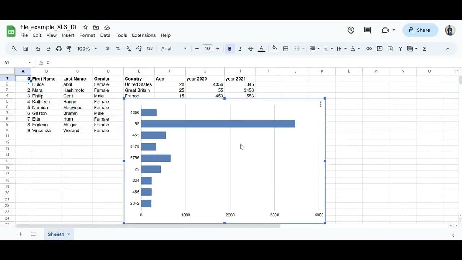This screenshot has width=462, height=260.
Task: Open the Functions Σ icon
Action: [x=425, y=48]
